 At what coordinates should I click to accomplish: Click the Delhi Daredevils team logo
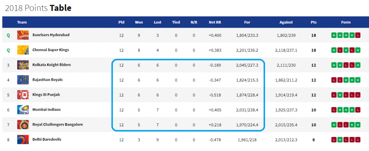23,140
